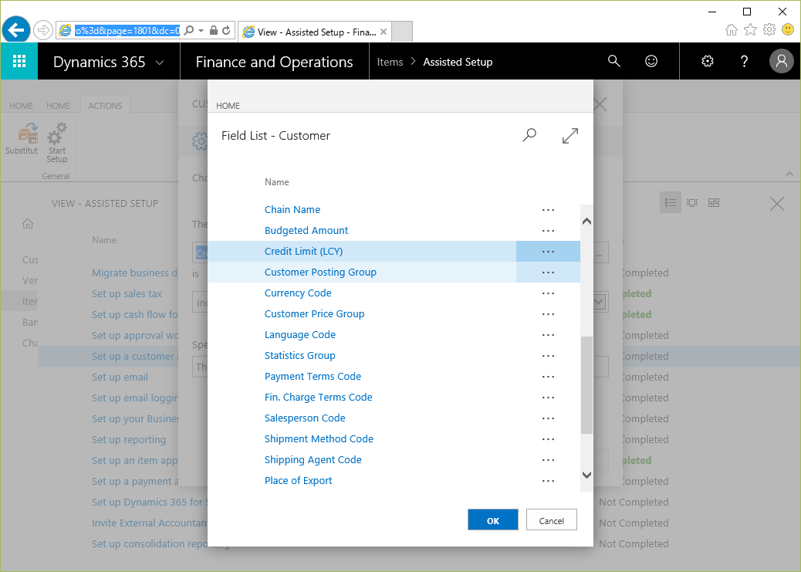801x572 pixels.
Task: Switch to list view layout icon
Action: 671,203
